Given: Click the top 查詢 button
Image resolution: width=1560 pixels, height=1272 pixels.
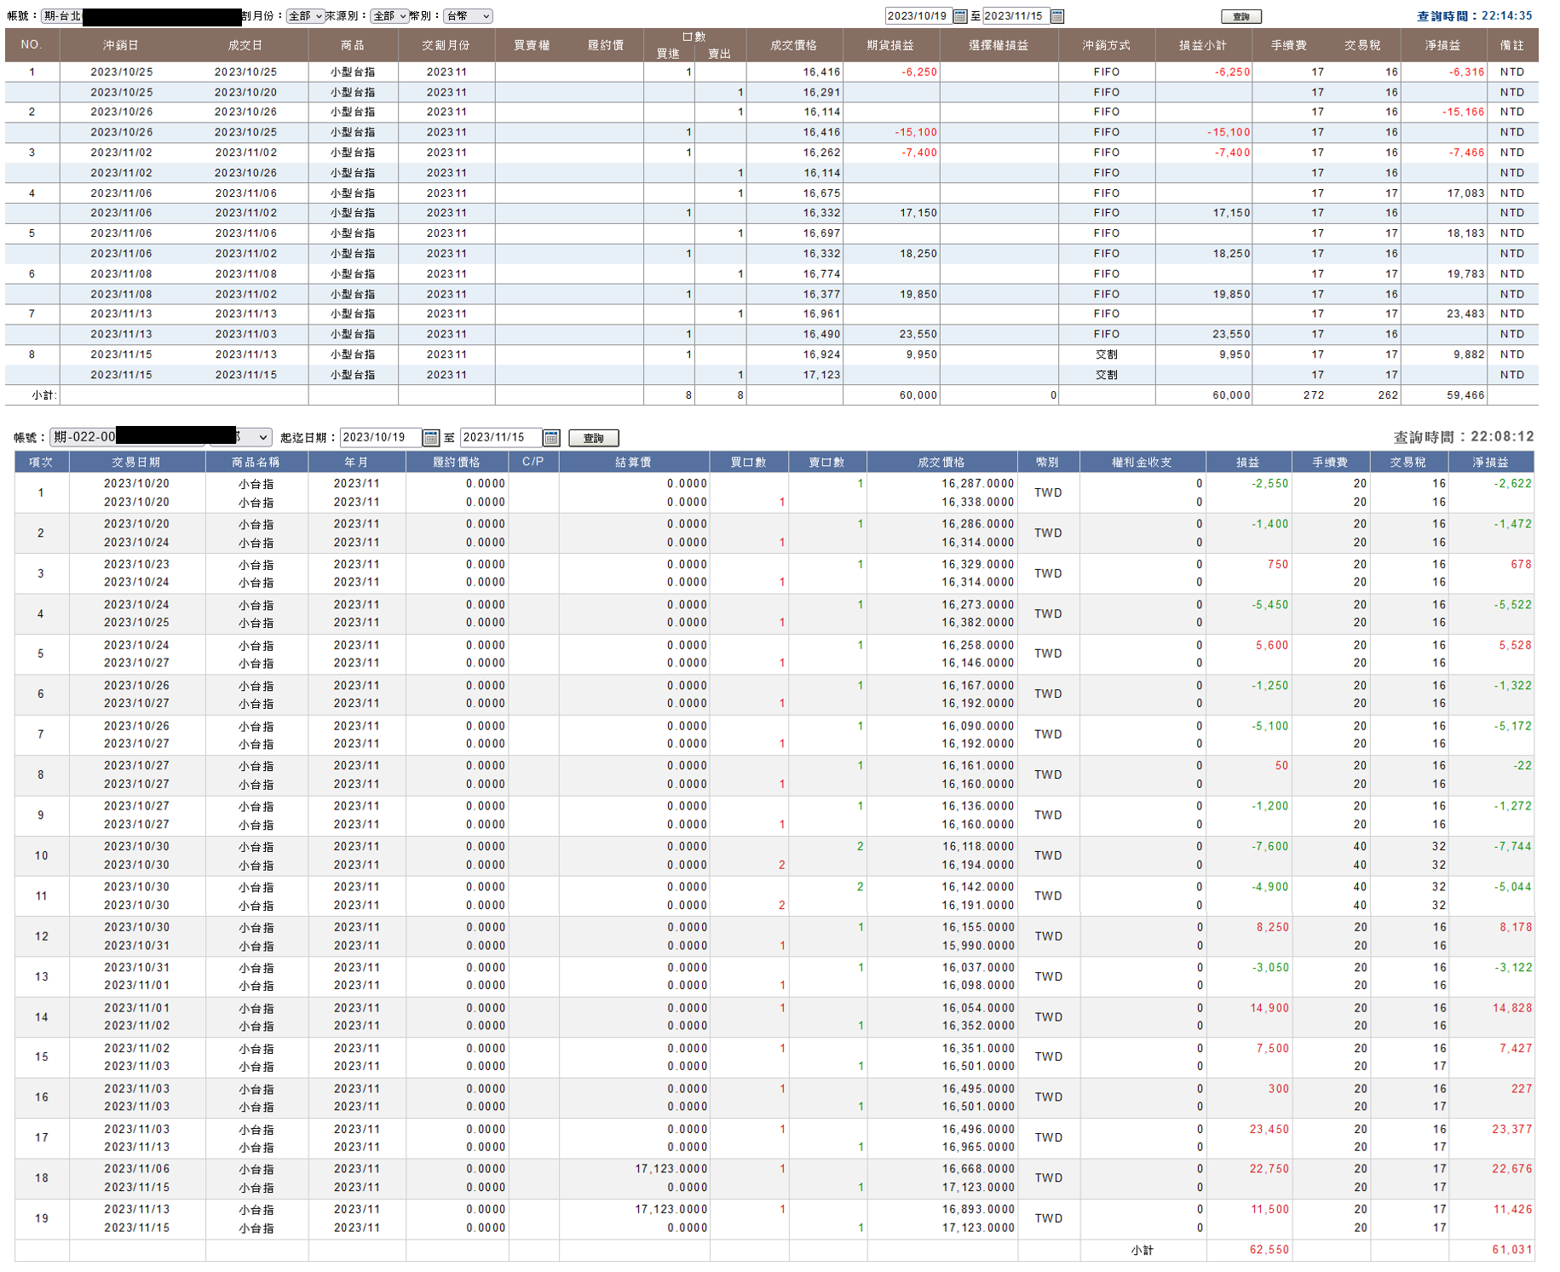Looking at the screenshot, I should 1241,16.
